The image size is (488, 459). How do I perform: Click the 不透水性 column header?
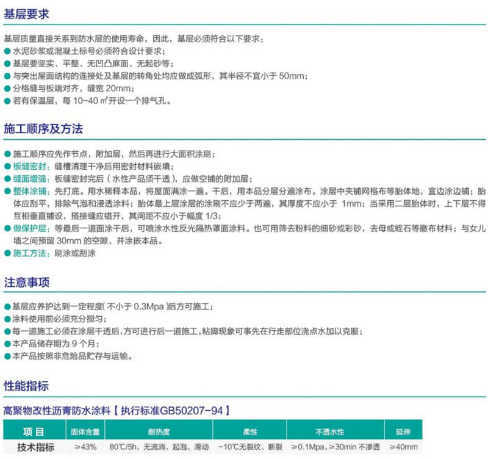click(x=330, y=432)
